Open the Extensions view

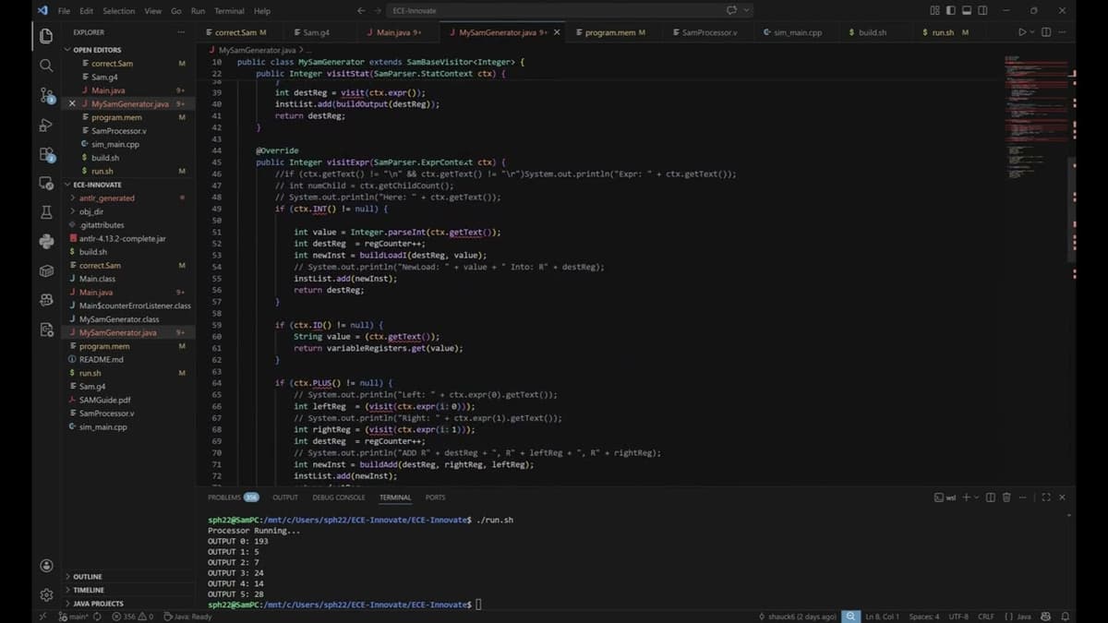(46, 154)
